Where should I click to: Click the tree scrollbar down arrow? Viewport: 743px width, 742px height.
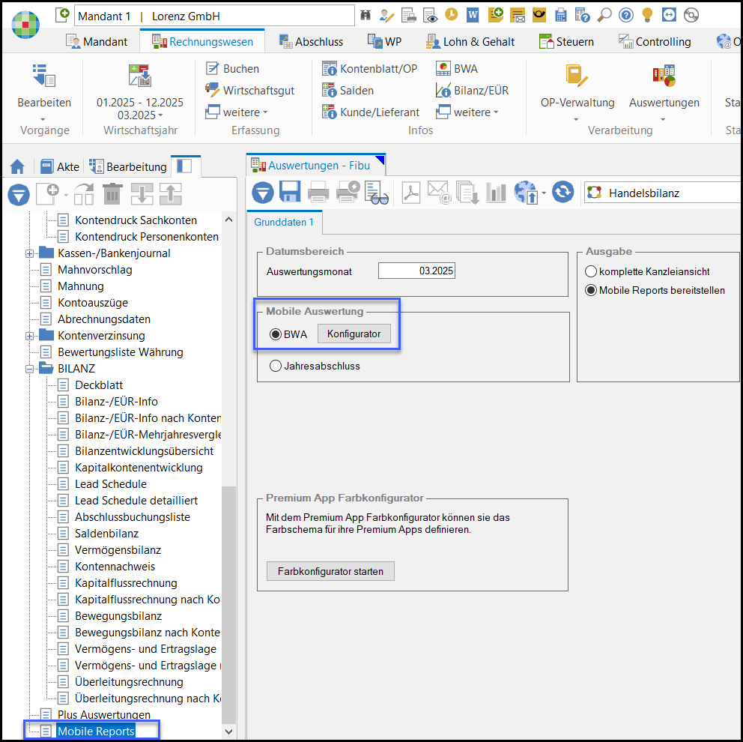click(x=228, y=731)
